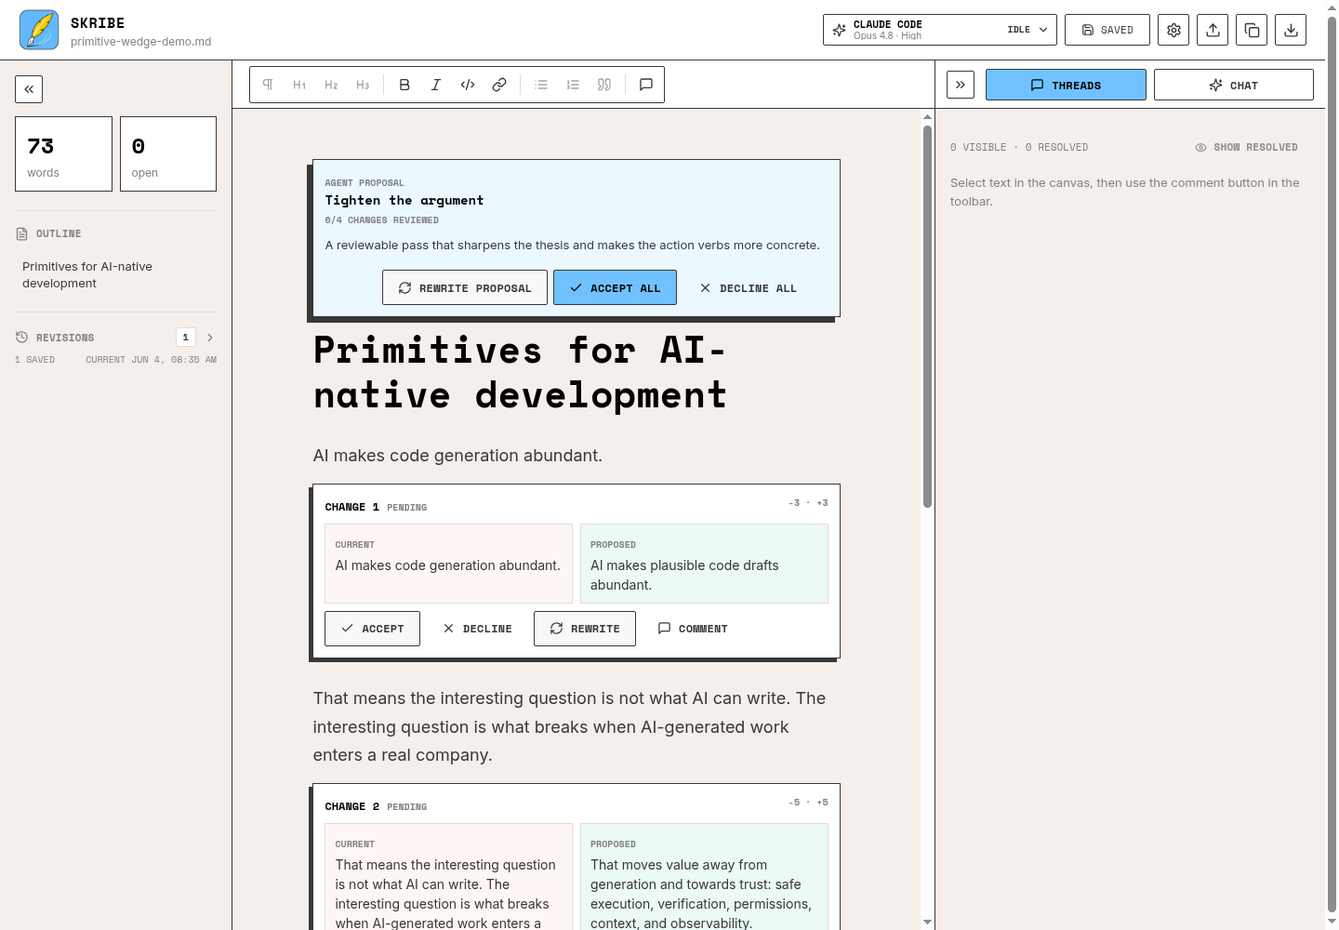Click the 0 open counter card
The width and height of the screenshot is (1339, 930).
pyautogui.click(x=168, y=153)
